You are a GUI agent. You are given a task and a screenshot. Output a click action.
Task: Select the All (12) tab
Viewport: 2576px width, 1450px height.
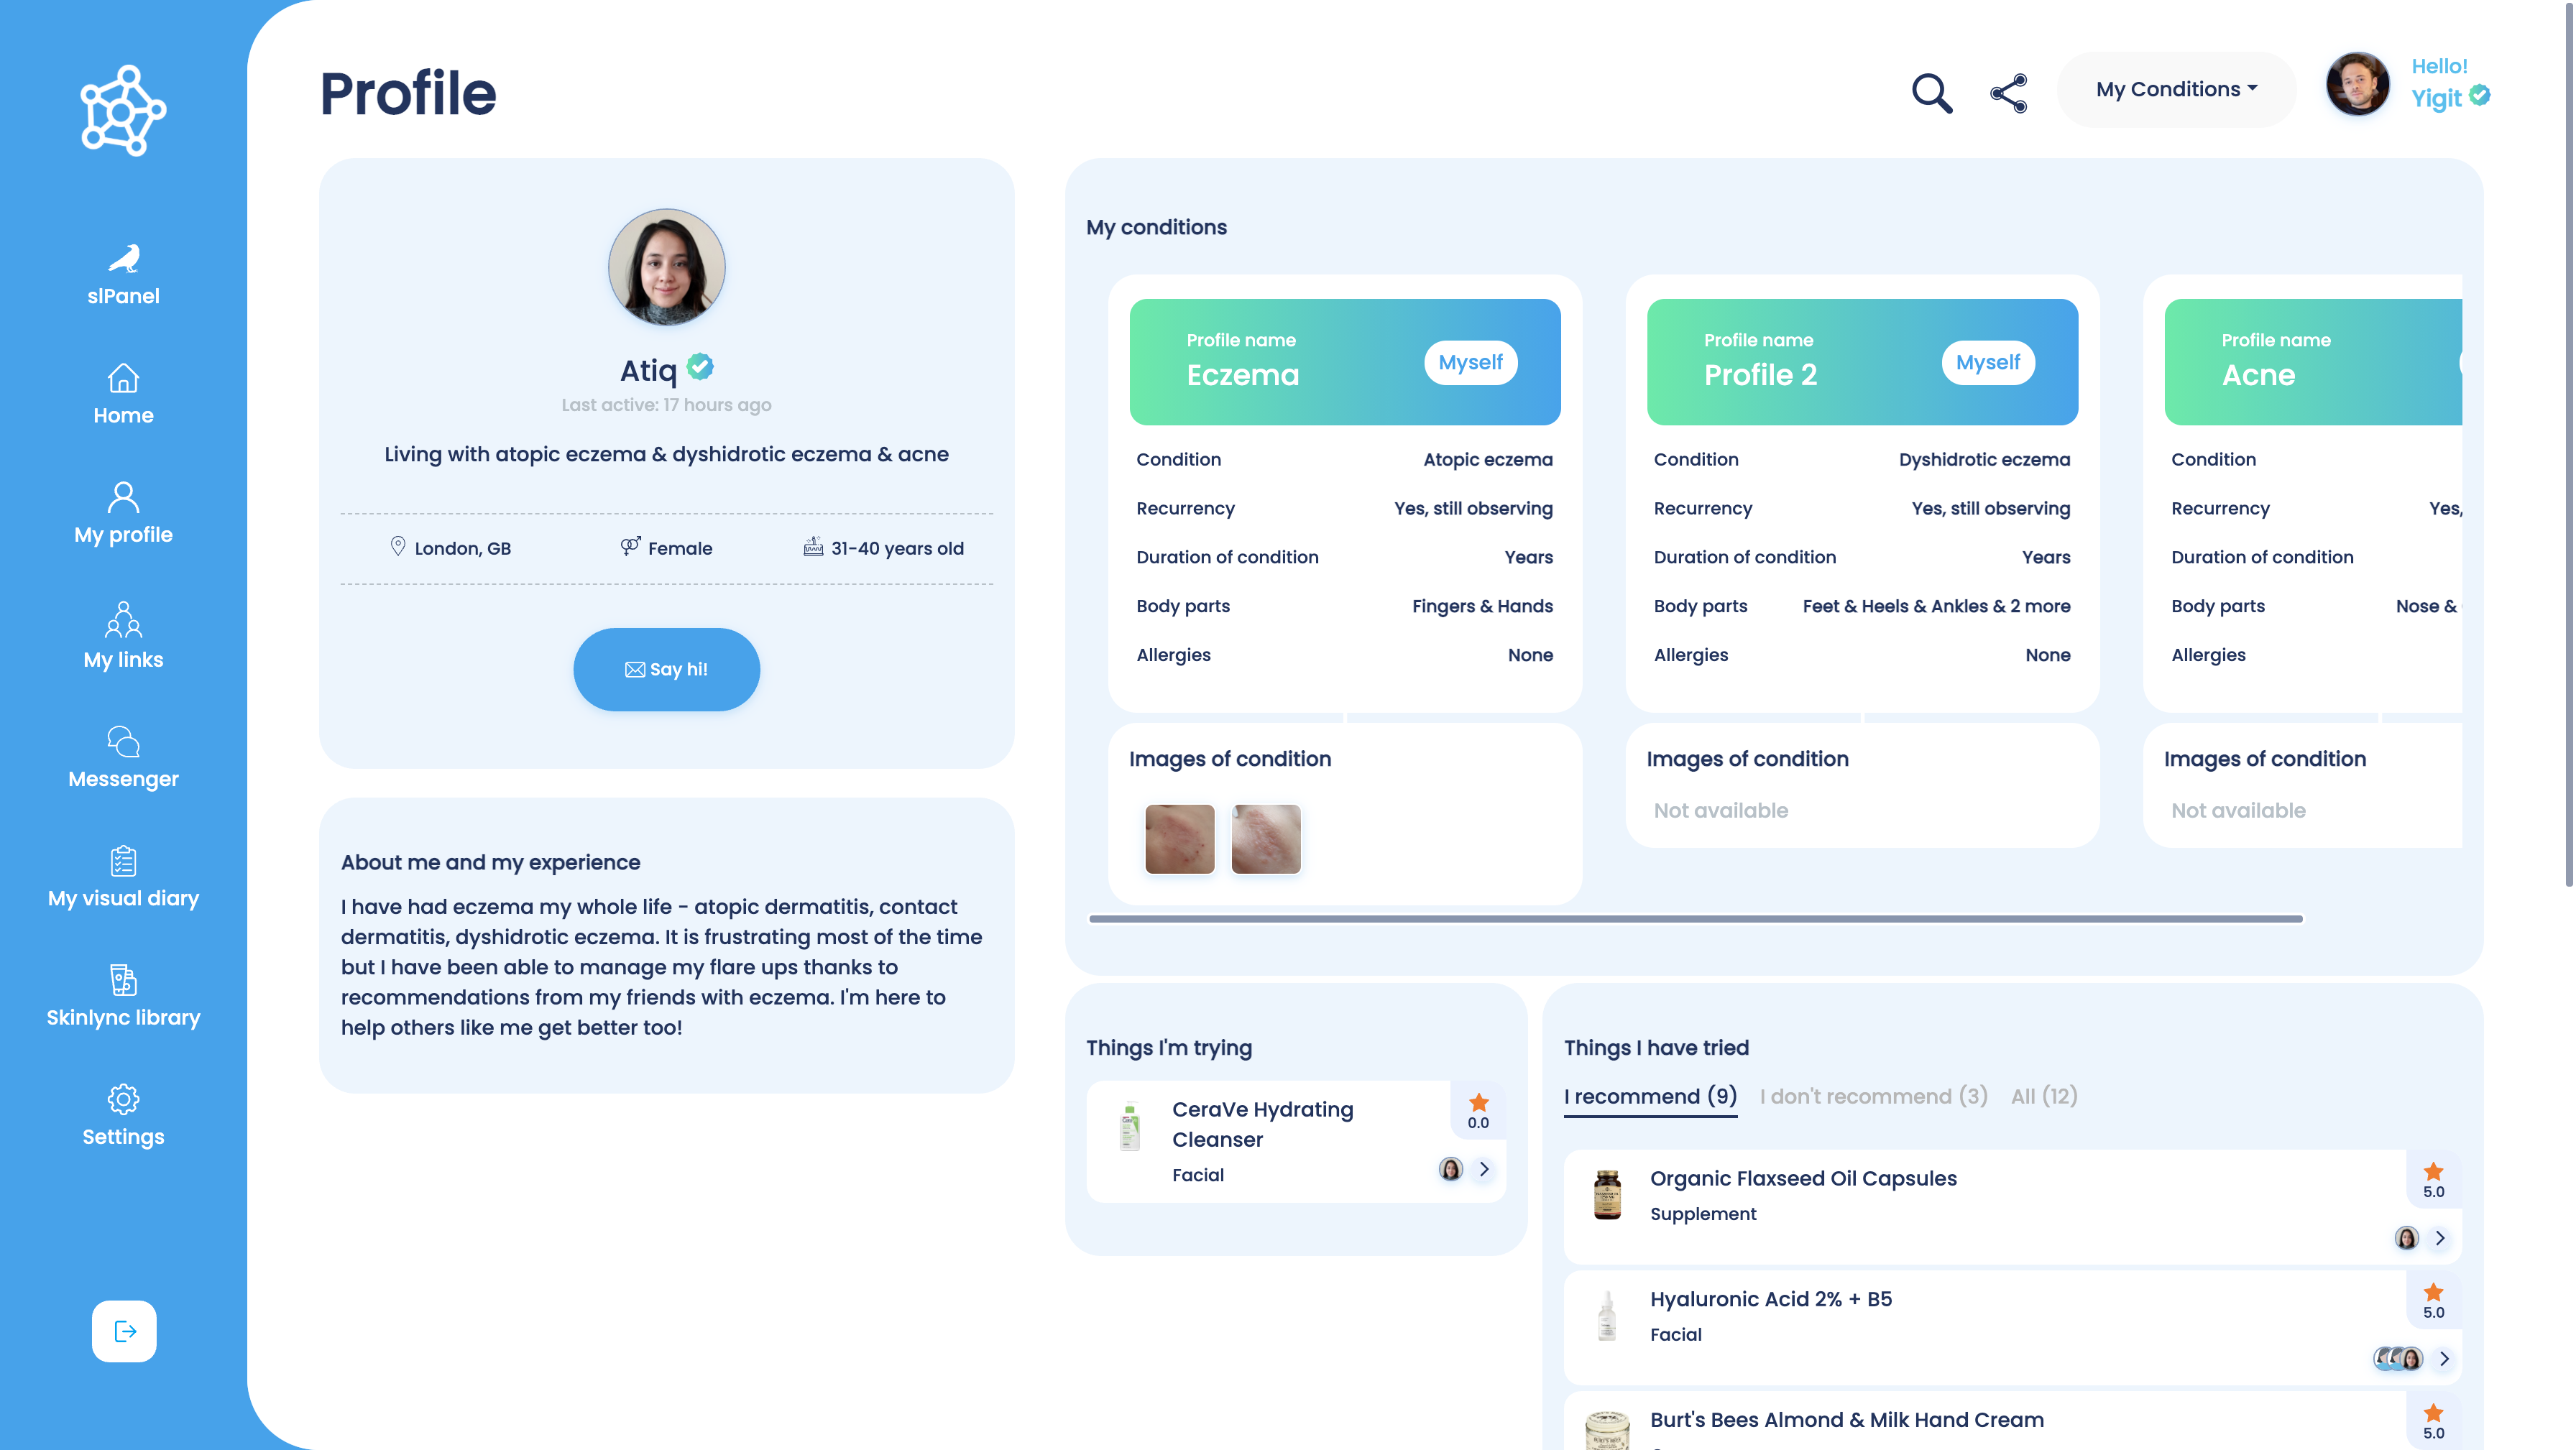click(x=2044, y=1096)
